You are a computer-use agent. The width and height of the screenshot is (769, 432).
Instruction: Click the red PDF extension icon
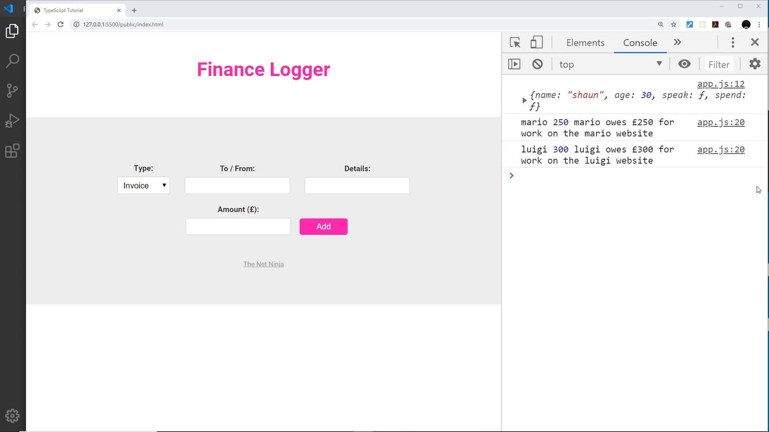715,24
